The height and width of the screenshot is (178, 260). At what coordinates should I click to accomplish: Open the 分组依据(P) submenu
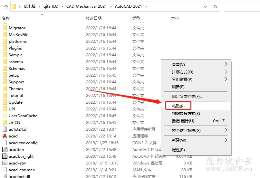196,80
